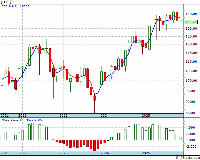Click the 137.56 moving average value
Screen dimensions: 200x160
click(x=24, y=6)
